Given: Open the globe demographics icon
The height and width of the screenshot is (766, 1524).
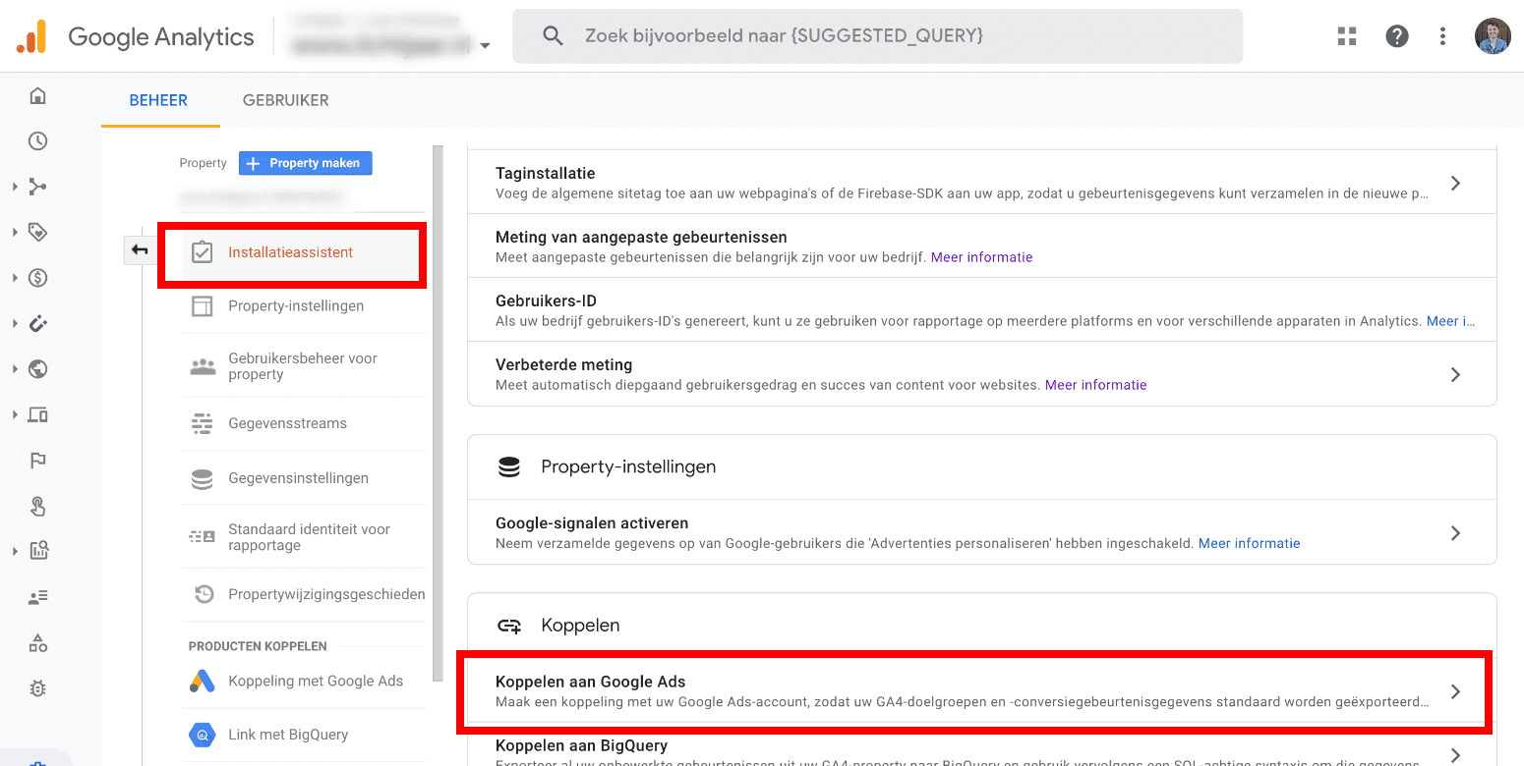Looking at the screenshot, I should (37, 369).
